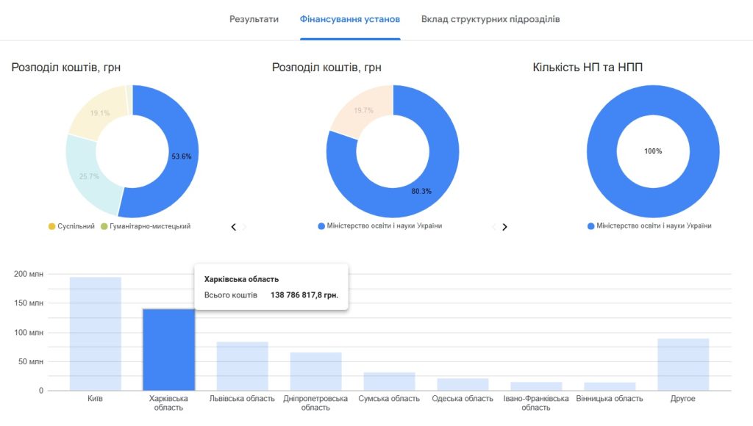Click the tooltip showing 138 786 817,8 грн

click(x=272, y=286)
